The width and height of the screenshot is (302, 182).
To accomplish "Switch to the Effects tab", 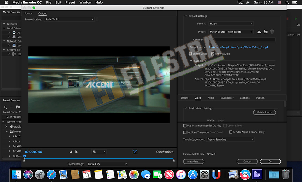I will click(185, 98).
